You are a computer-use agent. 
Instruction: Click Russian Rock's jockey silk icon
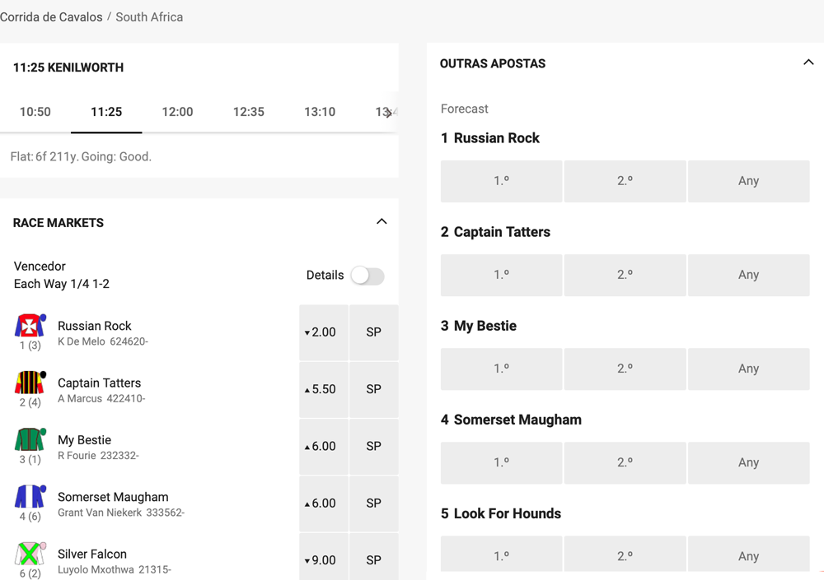pos(30,326)
